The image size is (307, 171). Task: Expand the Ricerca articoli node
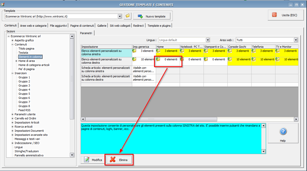[x=13, y=127]
